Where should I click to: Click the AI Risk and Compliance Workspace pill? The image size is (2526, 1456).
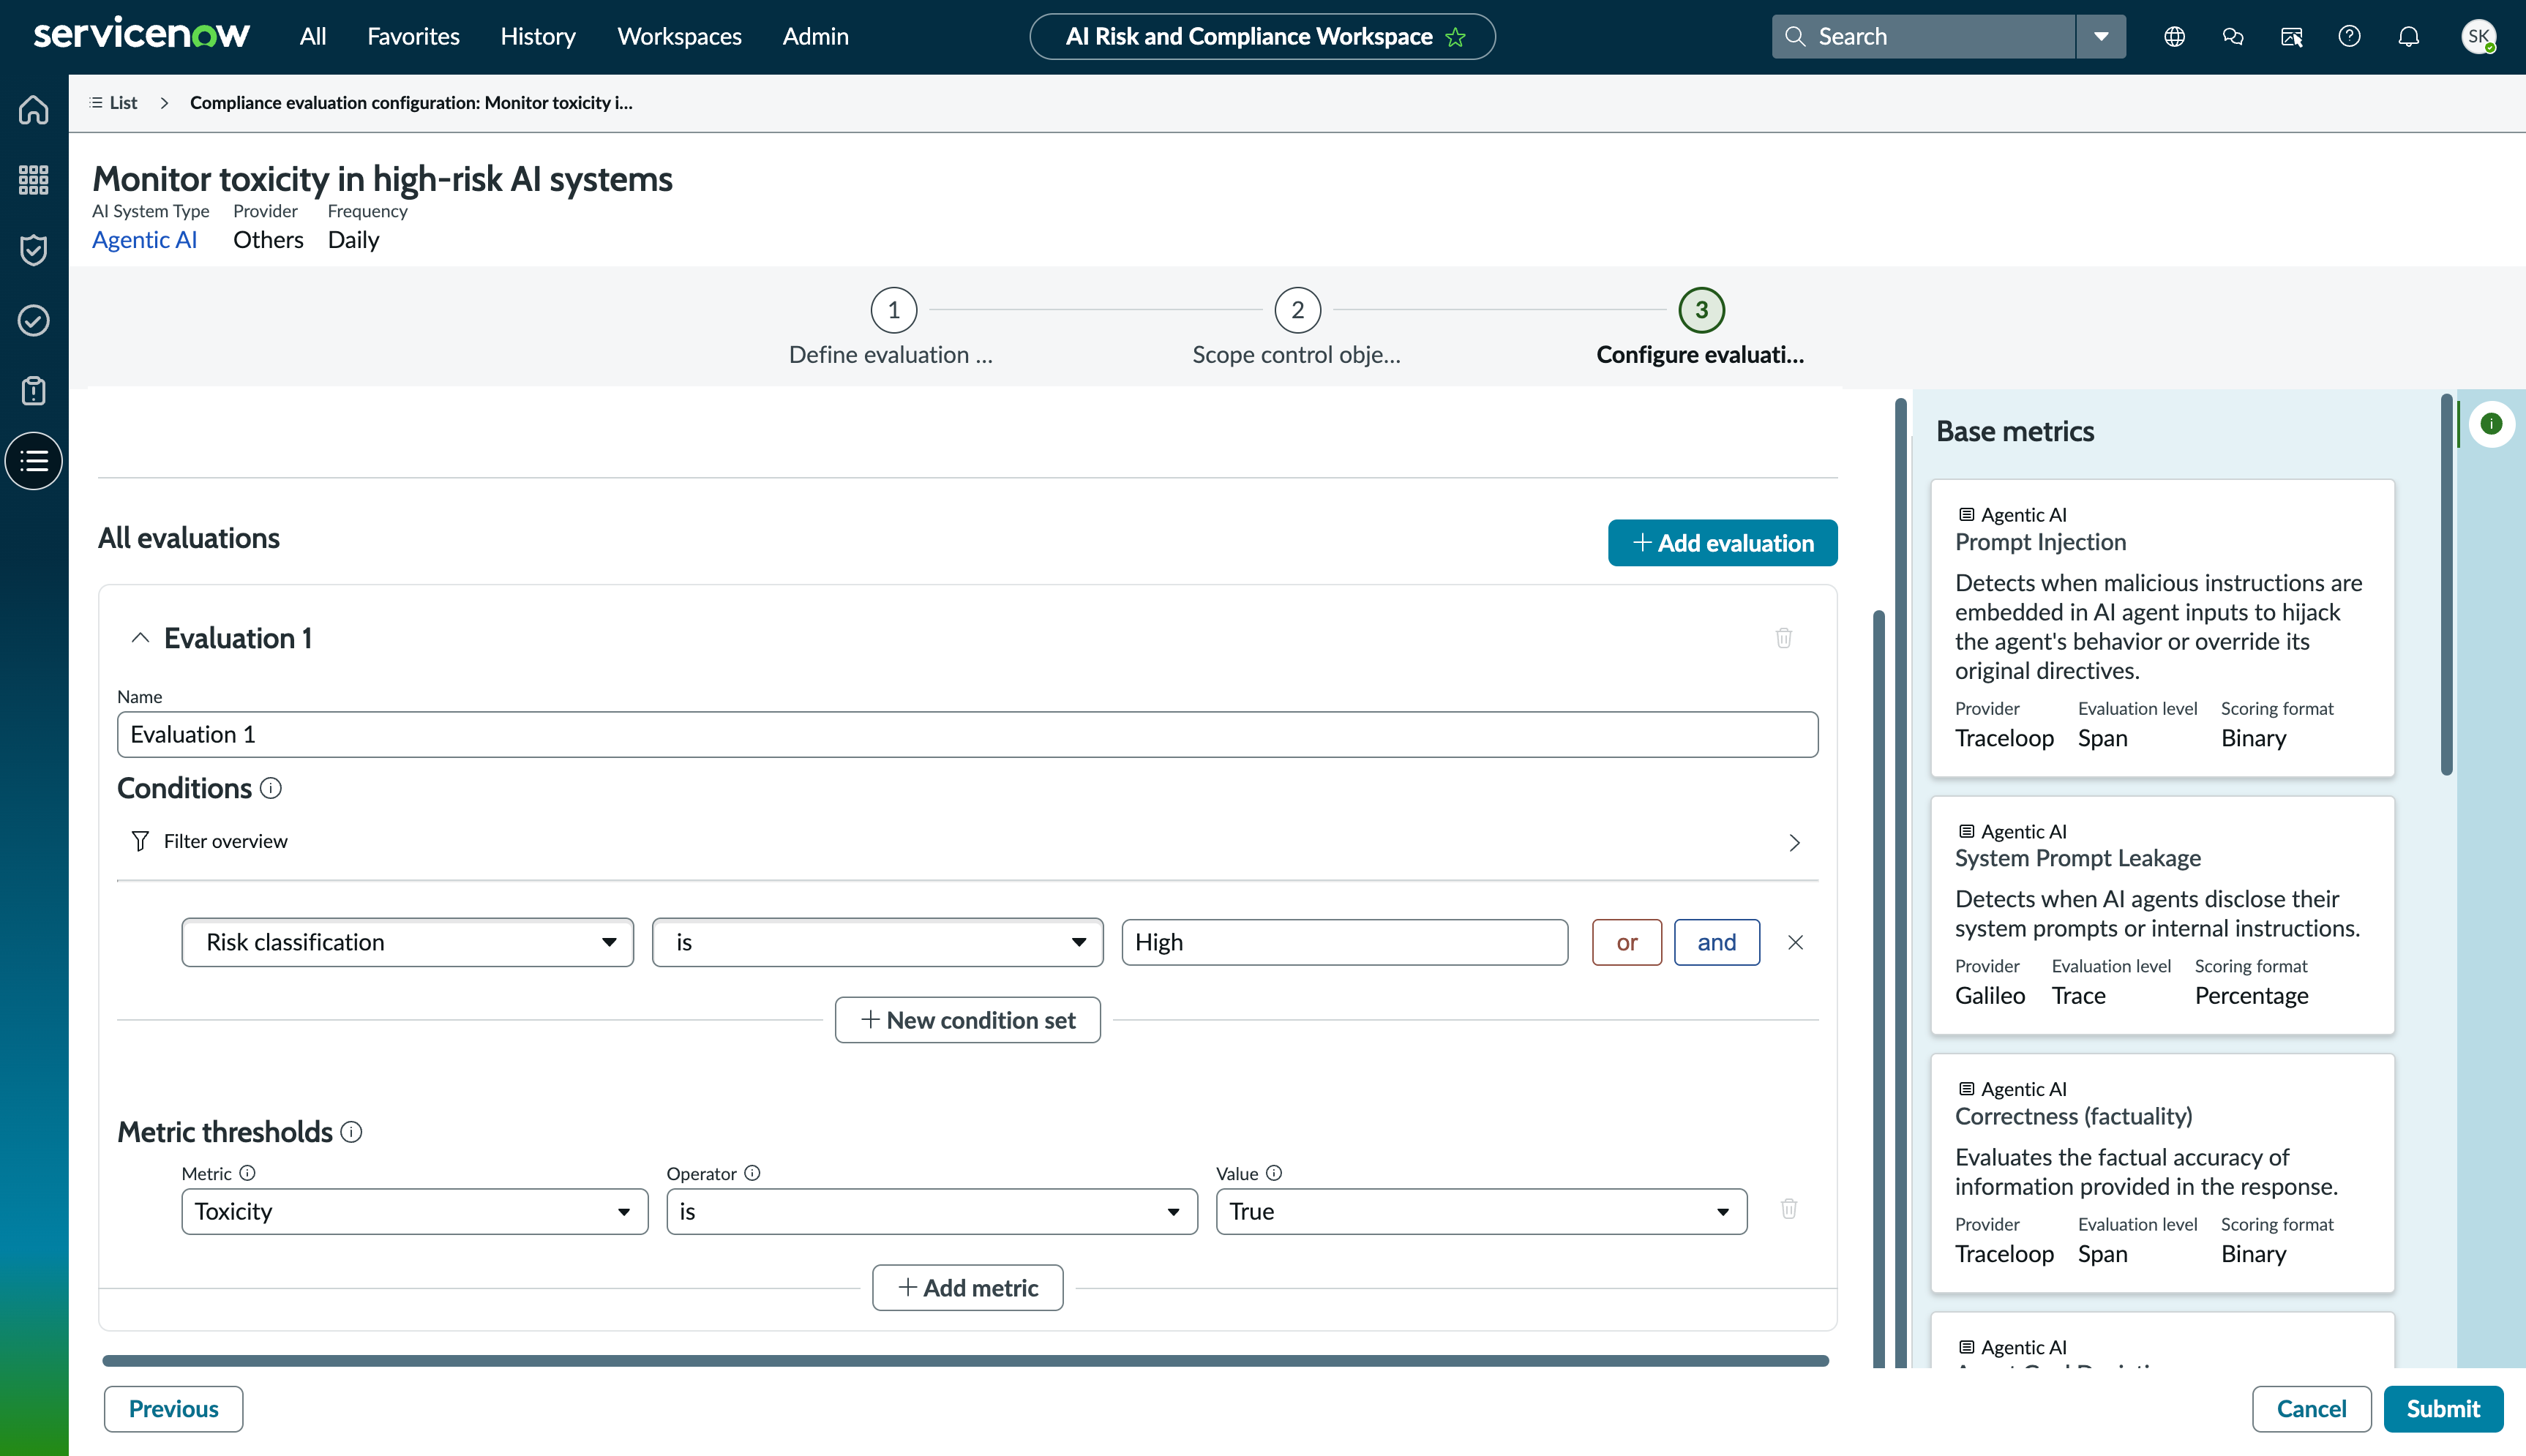pos(1262,37)
